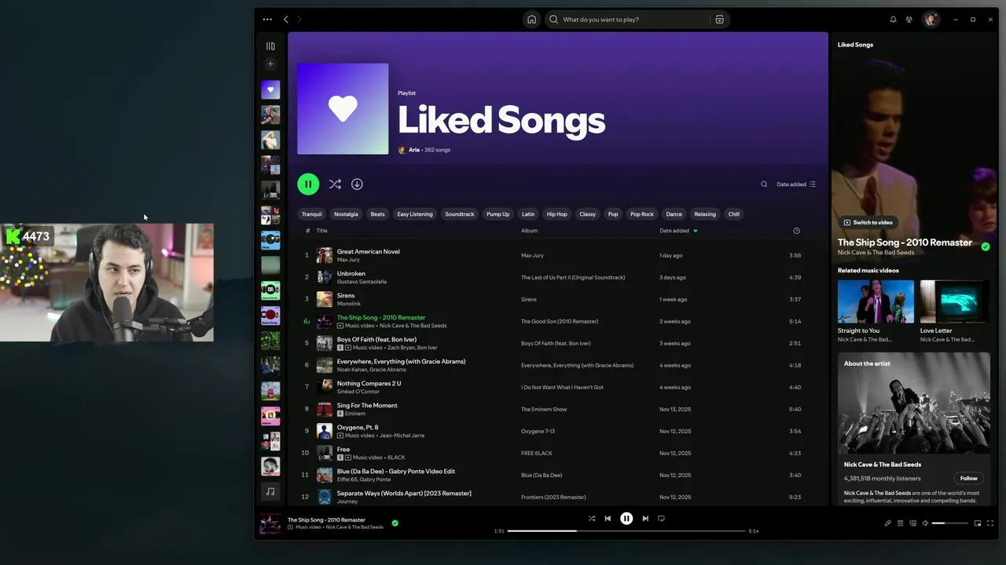1006x565 pixels.
Task: Select the Beats filter chip
Action: tap(378, 214)
